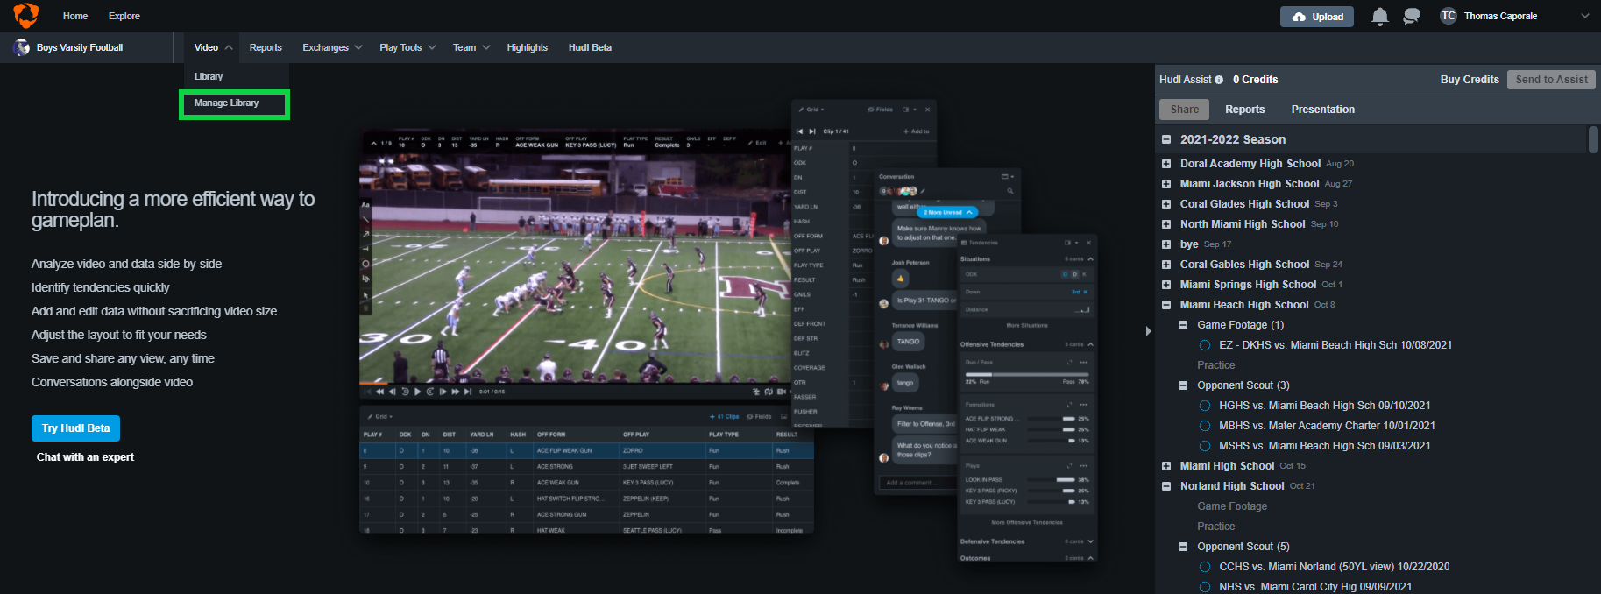Collapse Opponent Scout (3) folder
Viewport: 1601px width, 594px height.
1183,385
